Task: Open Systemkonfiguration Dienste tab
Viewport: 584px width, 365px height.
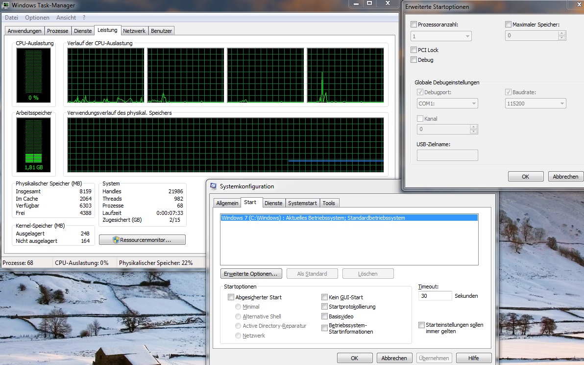Action: click(273, 203)
